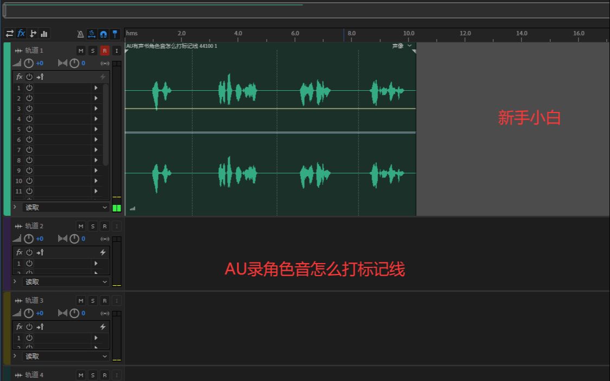Click the I input button on 轨道3
The height and width of the screenshot is (381, 610).
117,300
